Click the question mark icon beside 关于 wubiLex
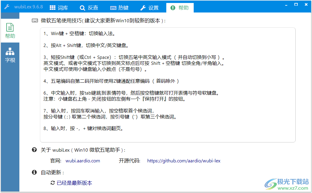This screenshot has width=312, height=193. pyautogui.click(x=34, y=150)
